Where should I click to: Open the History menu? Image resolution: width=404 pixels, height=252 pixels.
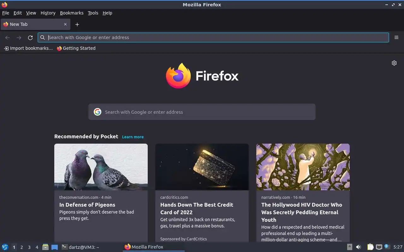pyautogui.click(x=48, y=13)
